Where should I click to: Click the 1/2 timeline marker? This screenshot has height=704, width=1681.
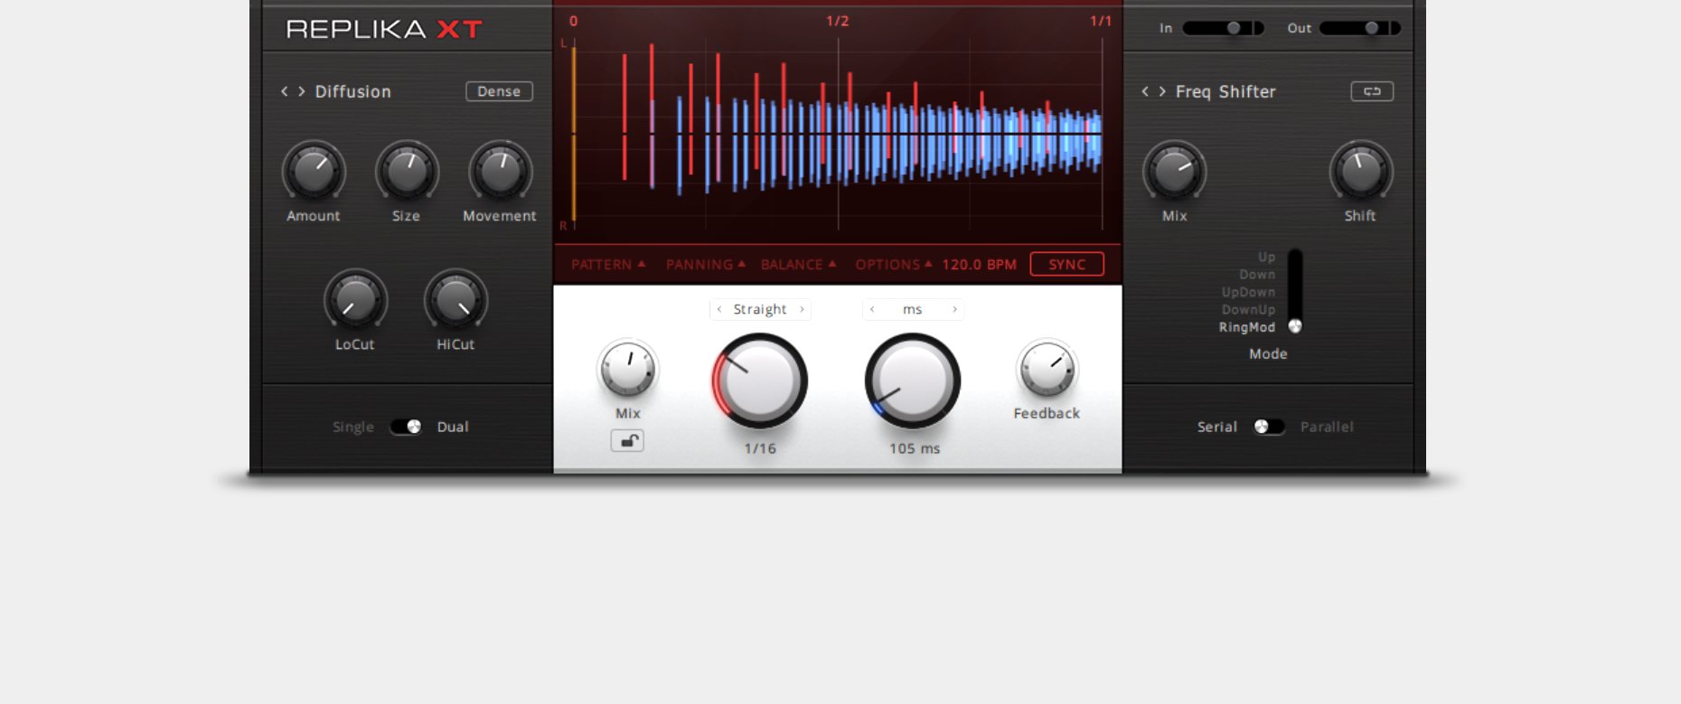pyautogui.click(x=838, y=20)
